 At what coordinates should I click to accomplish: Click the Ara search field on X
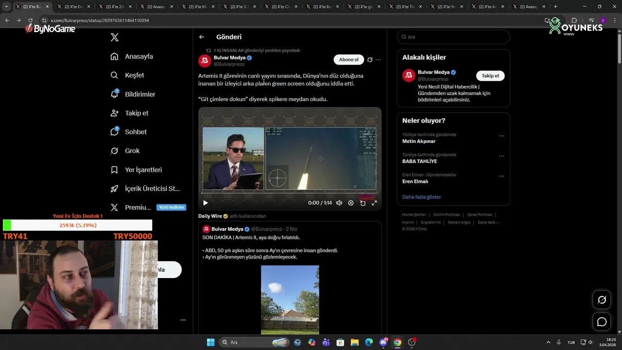[x=453, y=37]
